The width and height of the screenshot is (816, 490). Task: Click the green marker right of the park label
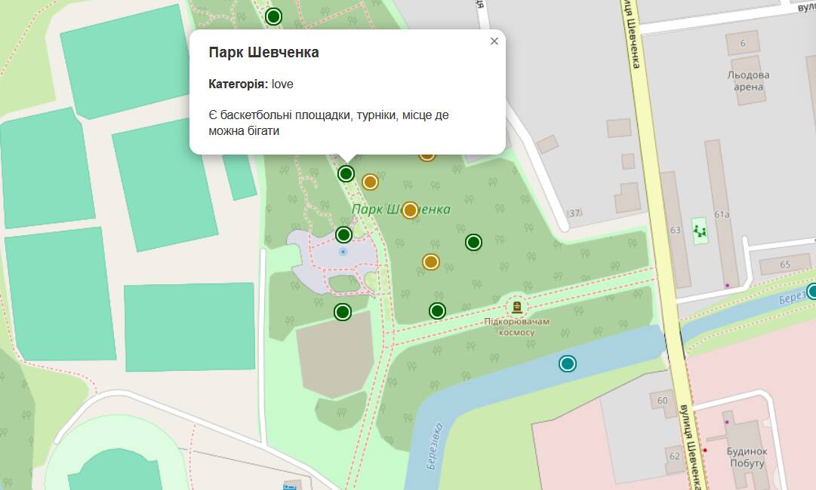(x=473, y=242)
